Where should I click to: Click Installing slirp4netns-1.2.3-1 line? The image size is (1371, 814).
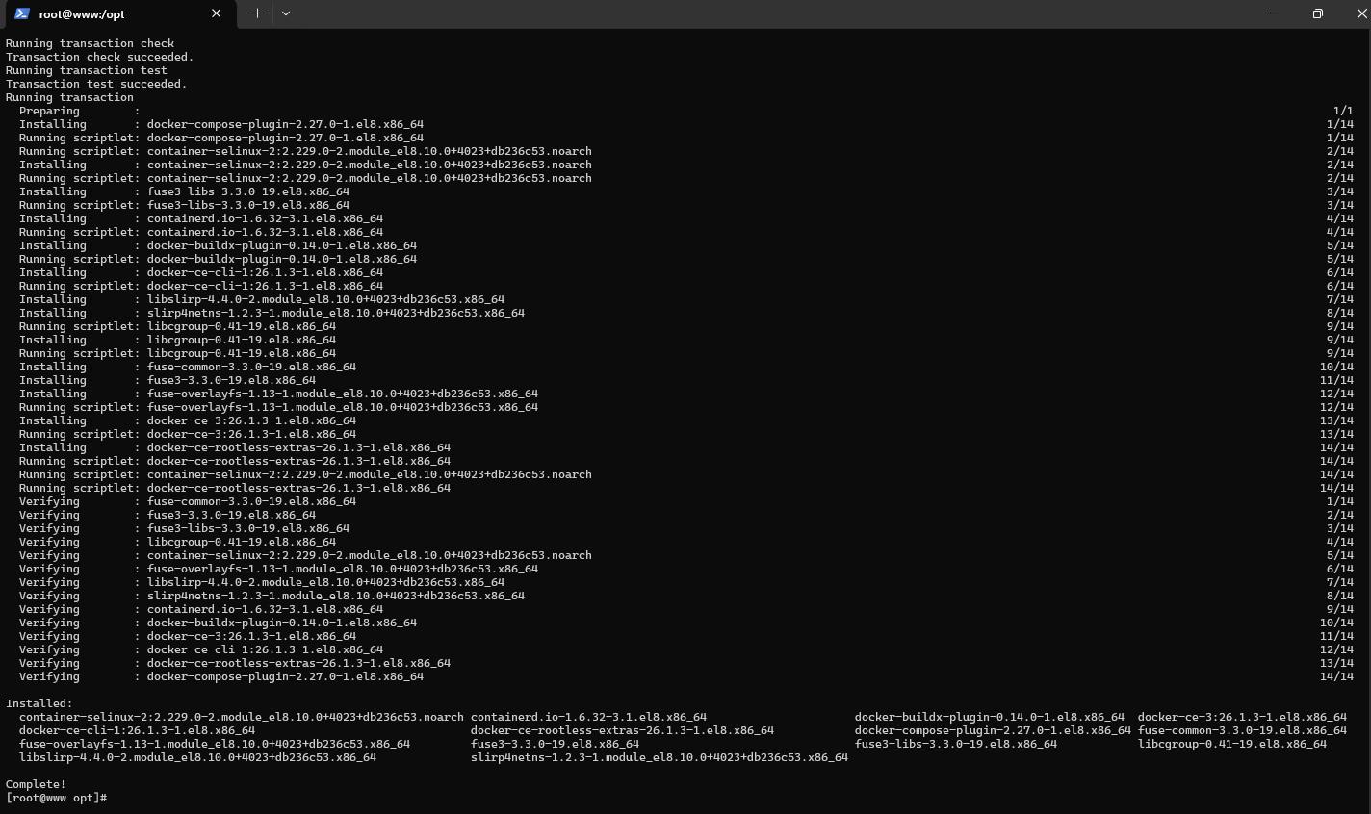[685, 313]
